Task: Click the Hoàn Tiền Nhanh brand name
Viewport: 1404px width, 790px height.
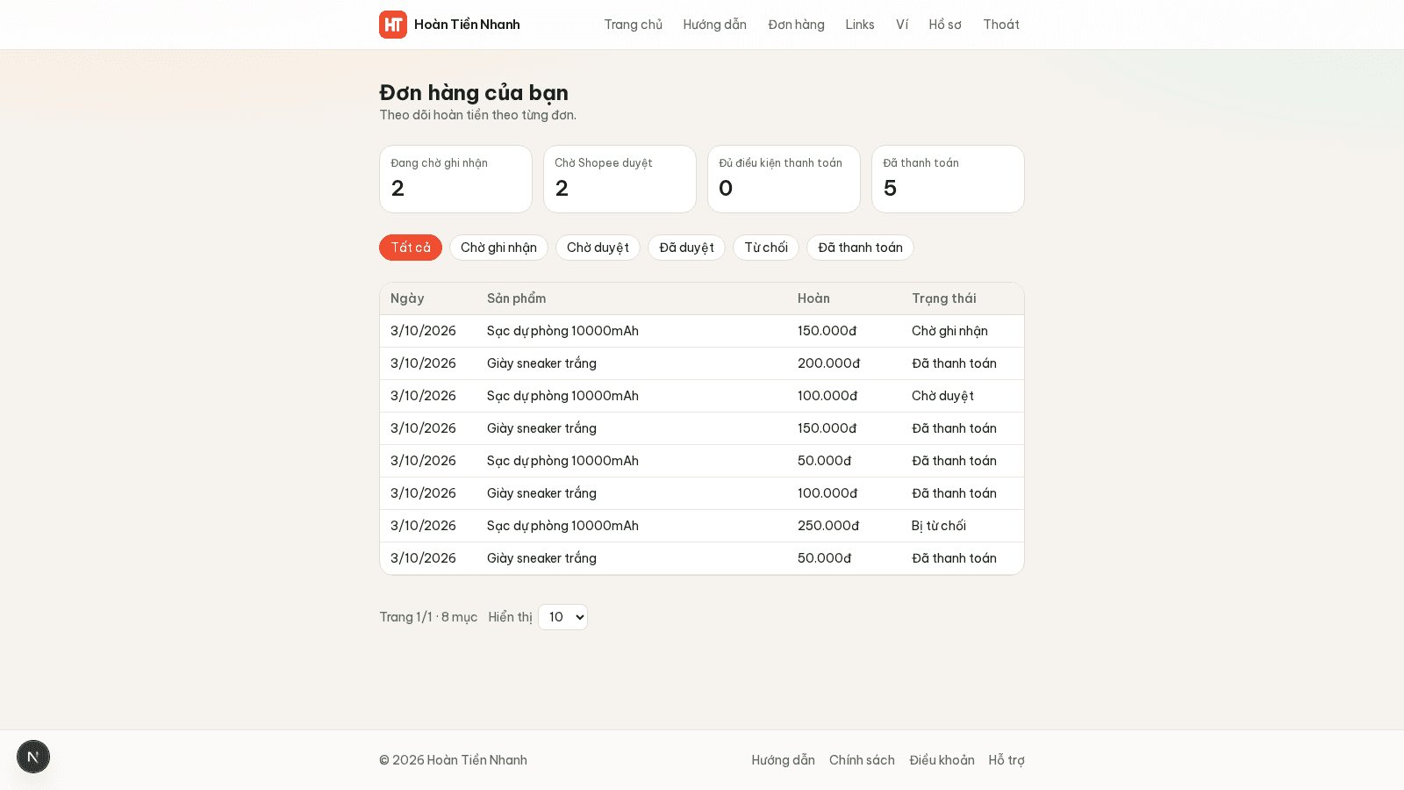Action: tap(467, 25)
